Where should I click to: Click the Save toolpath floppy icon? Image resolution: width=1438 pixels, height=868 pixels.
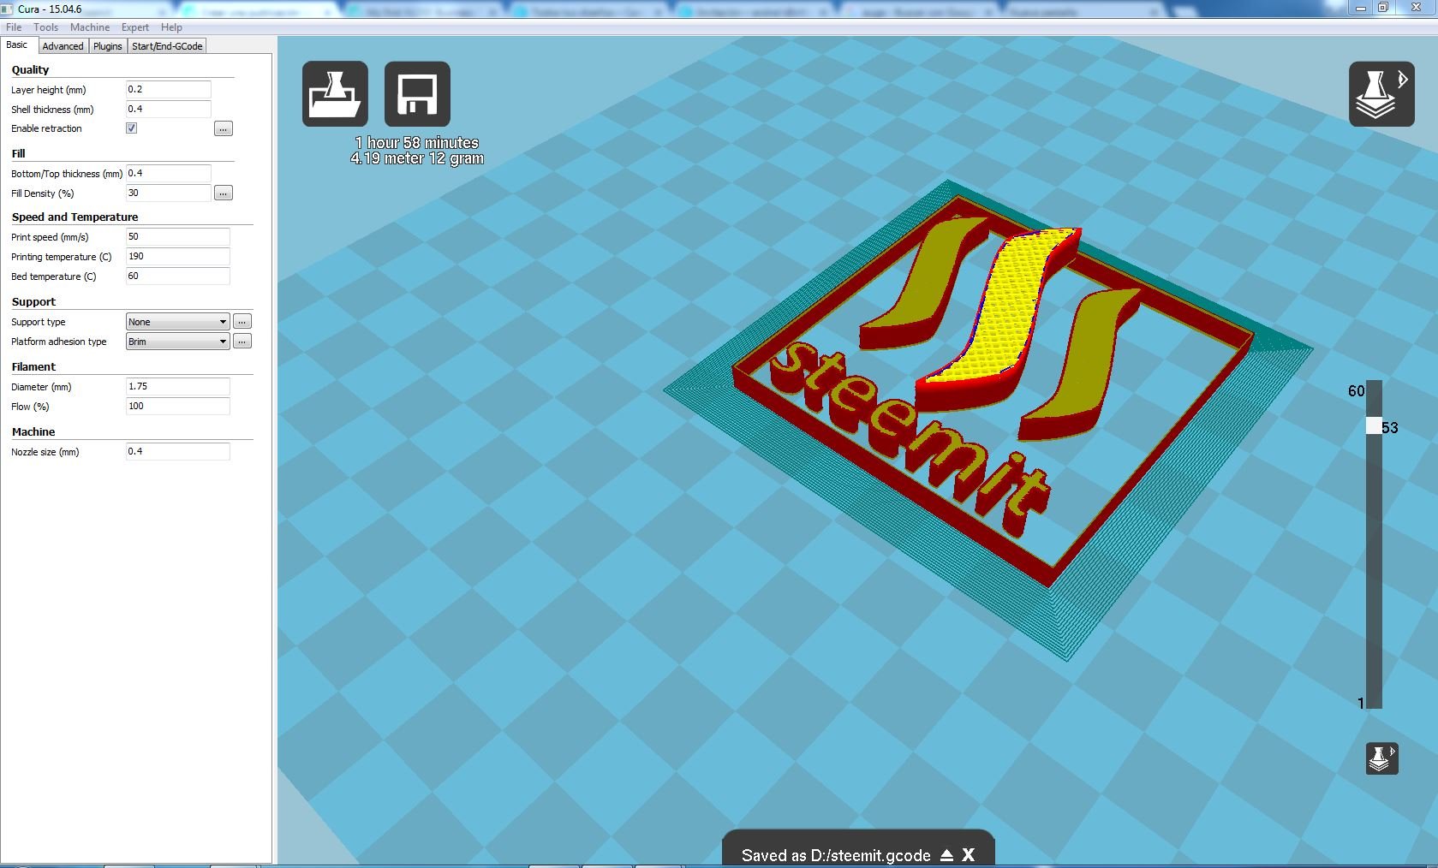point(417,94)
